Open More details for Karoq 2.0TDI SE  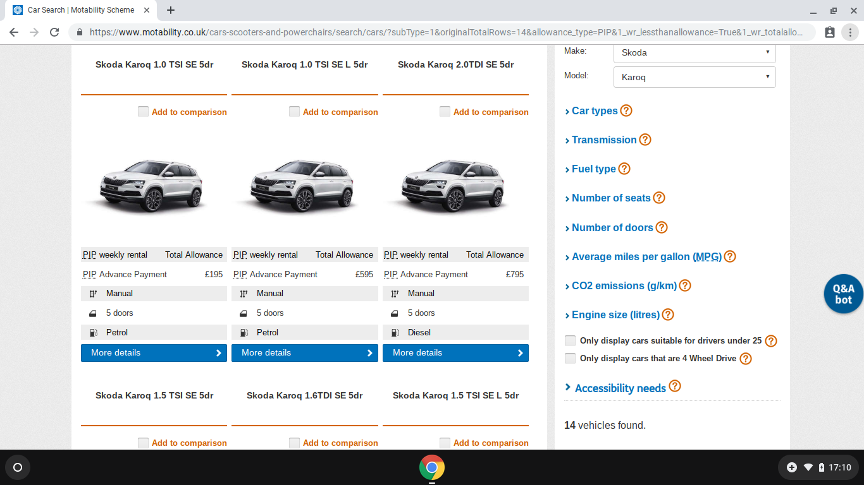tap(455, 353)
